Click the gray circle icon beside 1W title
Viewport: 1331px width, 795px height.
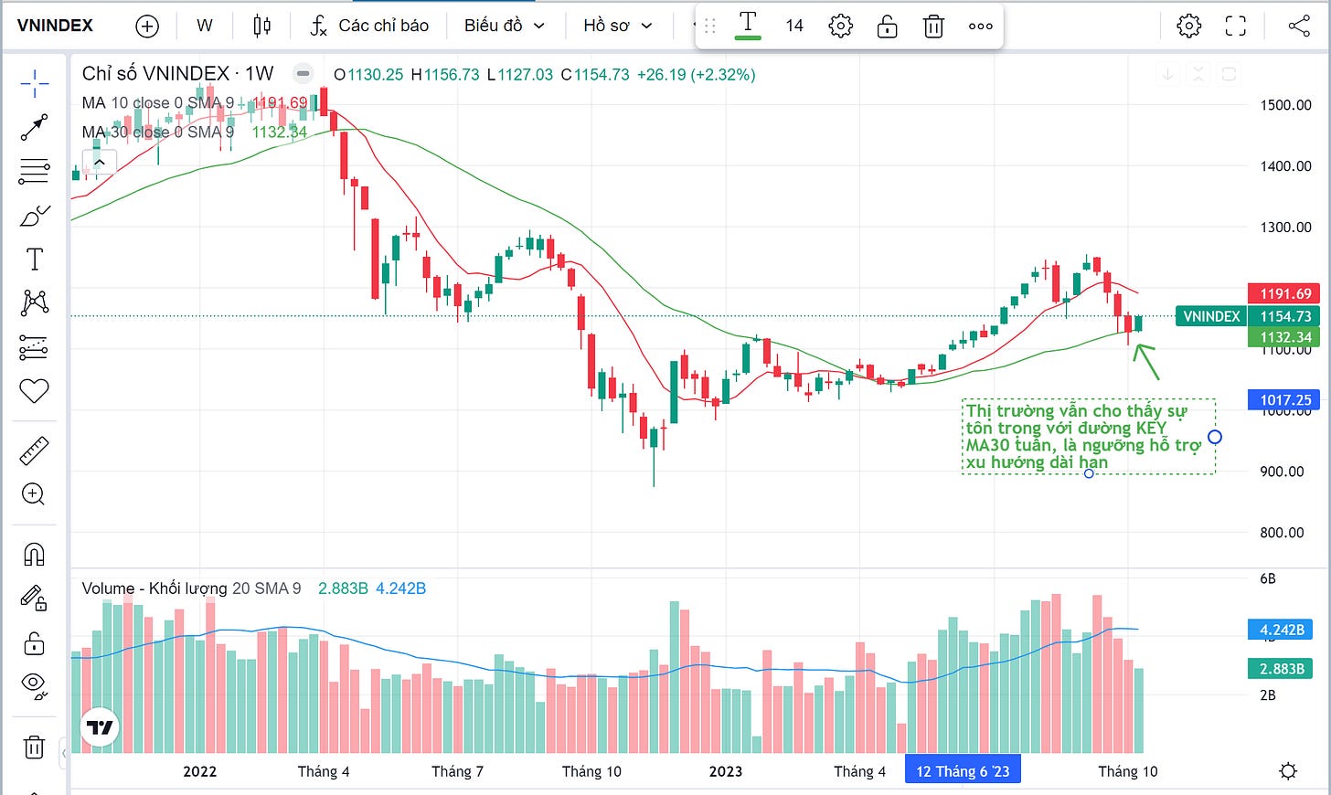click(303, 74)
